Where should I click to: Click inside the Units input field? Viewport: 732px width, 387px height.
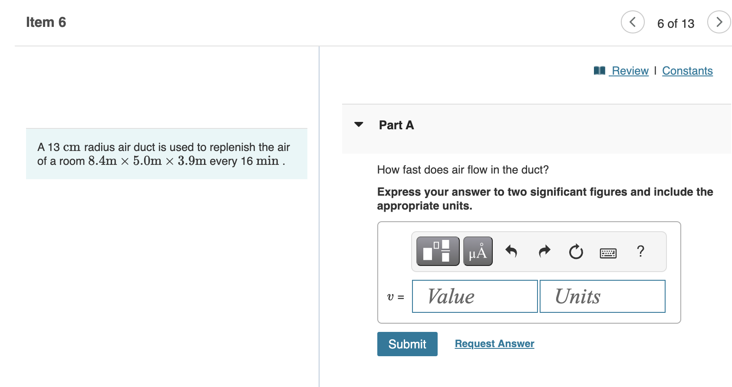[x=602, y=296]
